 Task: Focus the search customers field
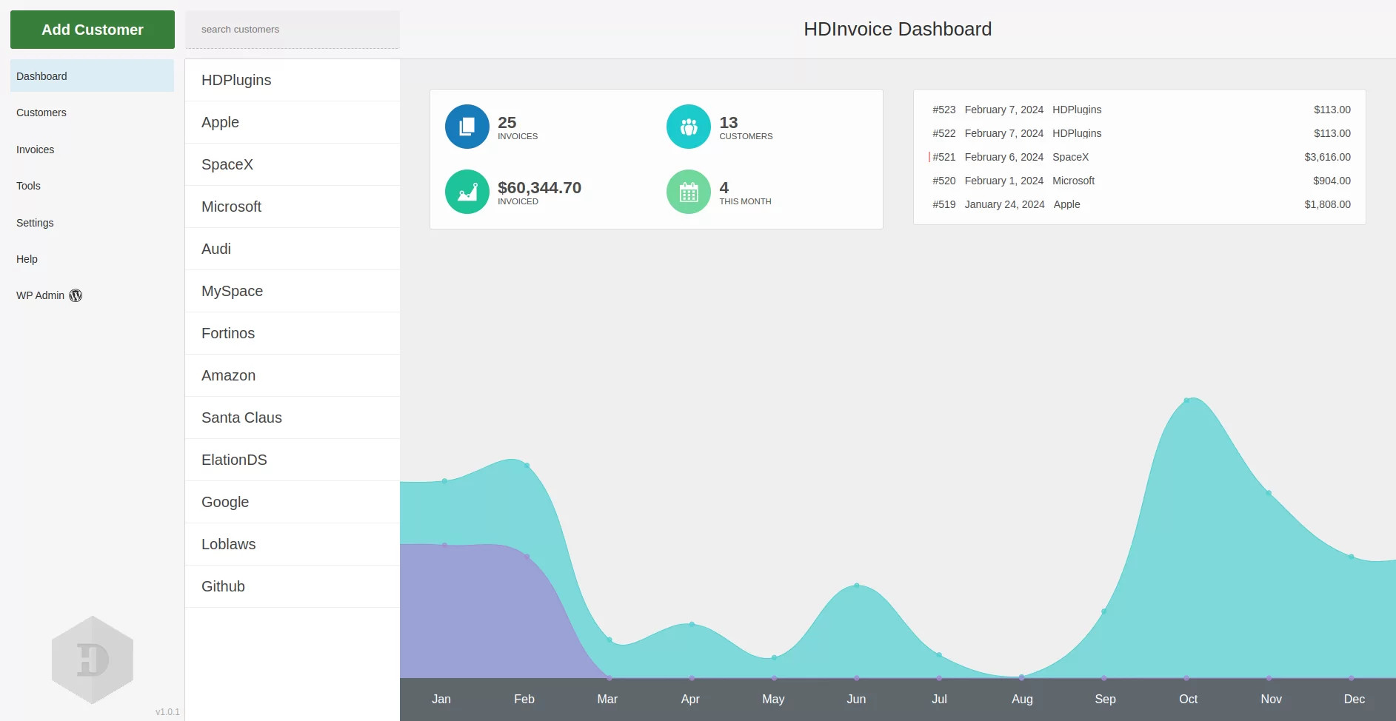(292, 30)
